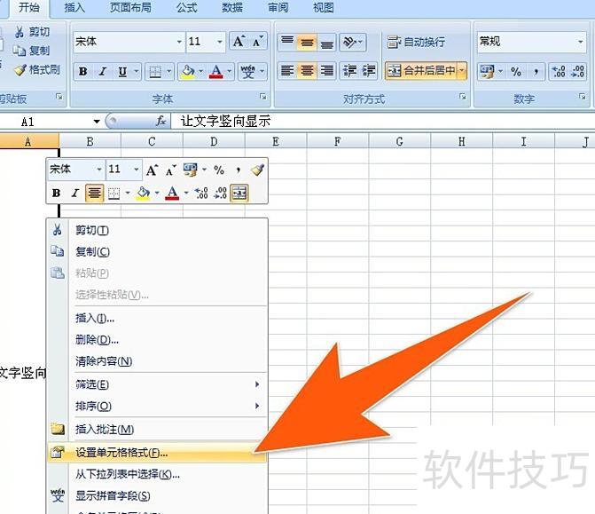This screenshot has height=514, width=595.
Task: Open the Number group dialog launcher
Action: pyautogui.click(x=583, y=97)
